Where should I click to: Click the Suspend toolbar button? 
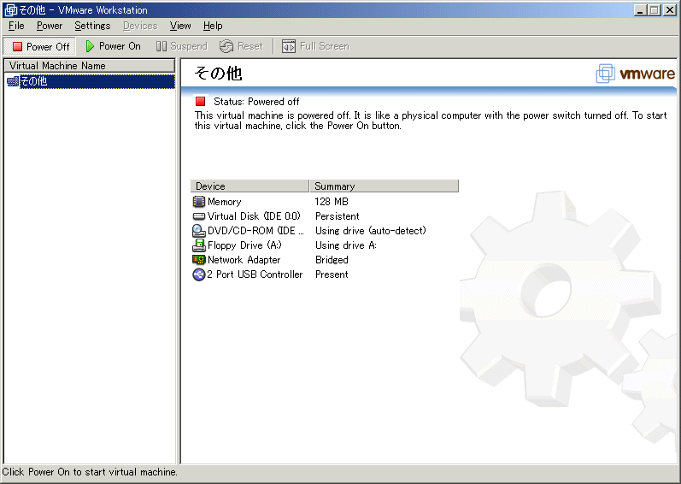click(x=181, y=46)
